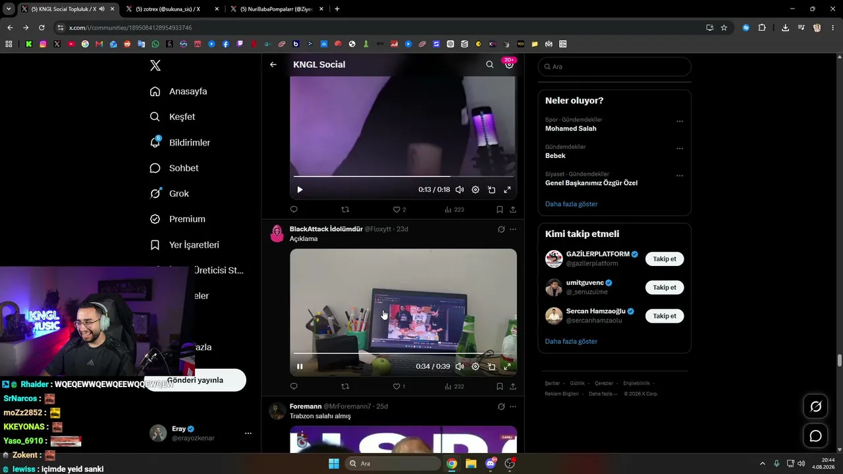This screenshot has width=843, height=474.
Task: Open Keşfet in the sidebar
Action: 173,117
